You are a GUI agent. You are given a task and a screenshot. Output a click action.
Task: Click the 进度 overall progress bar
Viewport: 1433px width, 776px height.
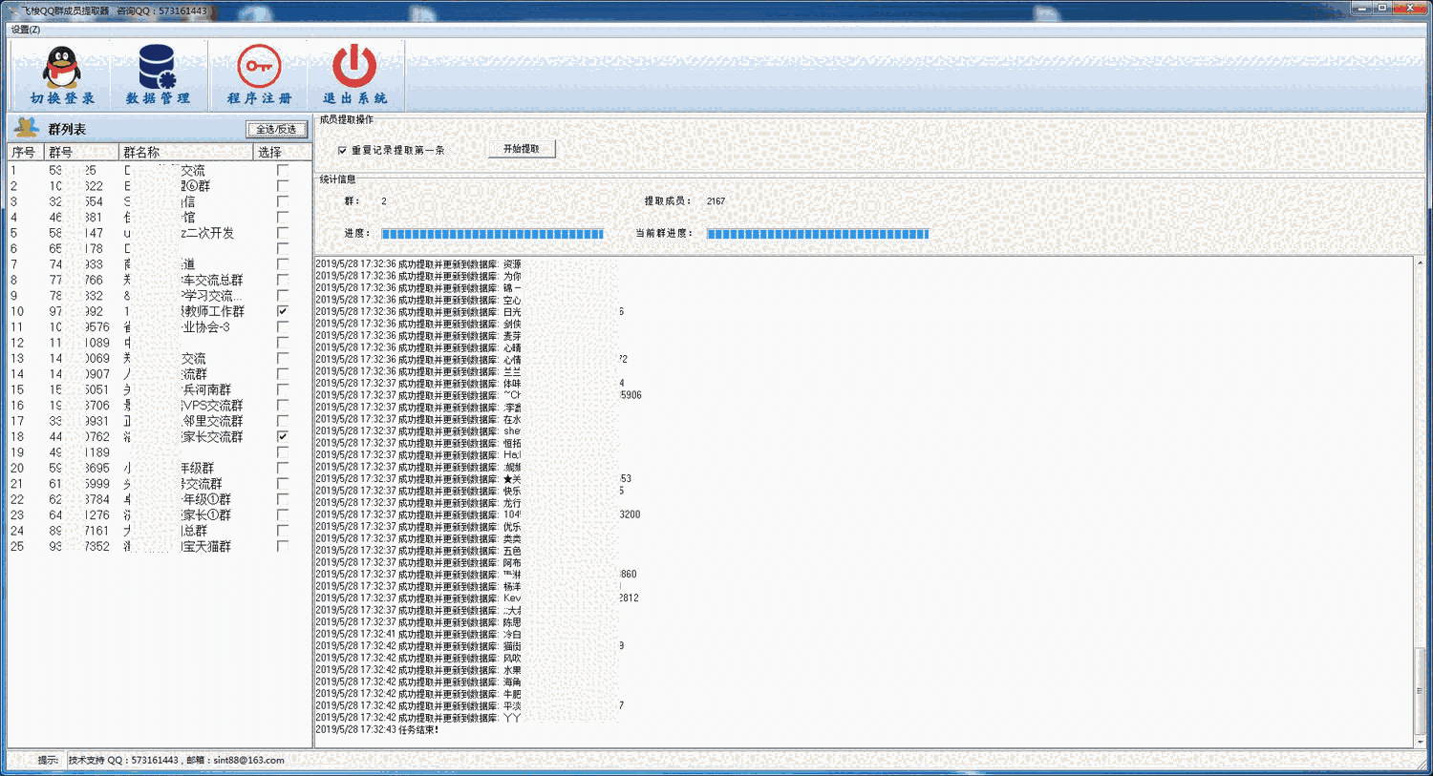point(493,234)
